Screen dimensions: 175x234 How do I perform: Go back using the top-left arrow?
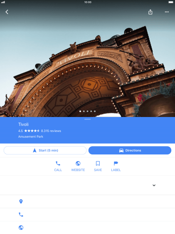point(7,12)
